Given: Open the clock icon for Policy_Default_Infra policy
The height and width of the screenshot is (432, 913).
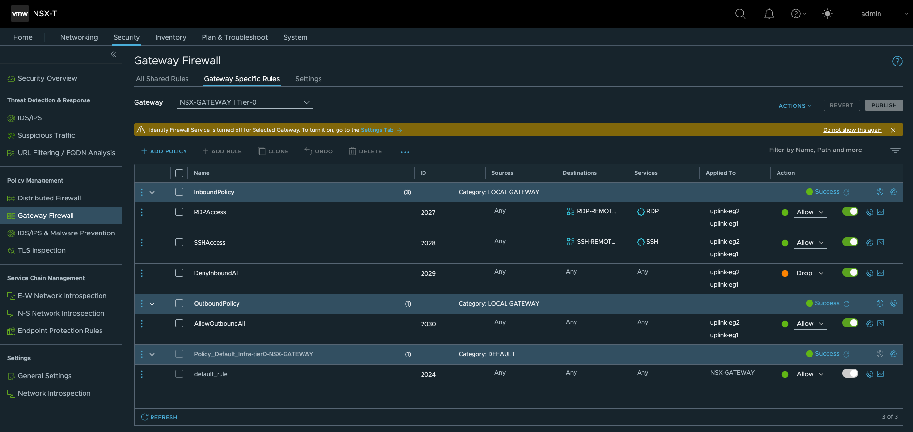Looking at the screenshot, I should [x=880, y=354].
